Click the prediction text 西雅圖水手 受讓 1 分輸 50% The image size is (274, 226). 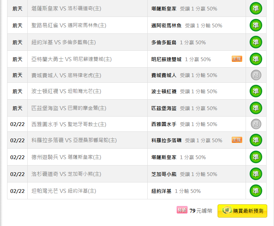184,124
